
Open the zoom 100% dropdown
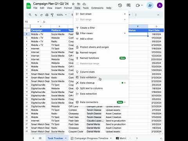tap(61, 15)
